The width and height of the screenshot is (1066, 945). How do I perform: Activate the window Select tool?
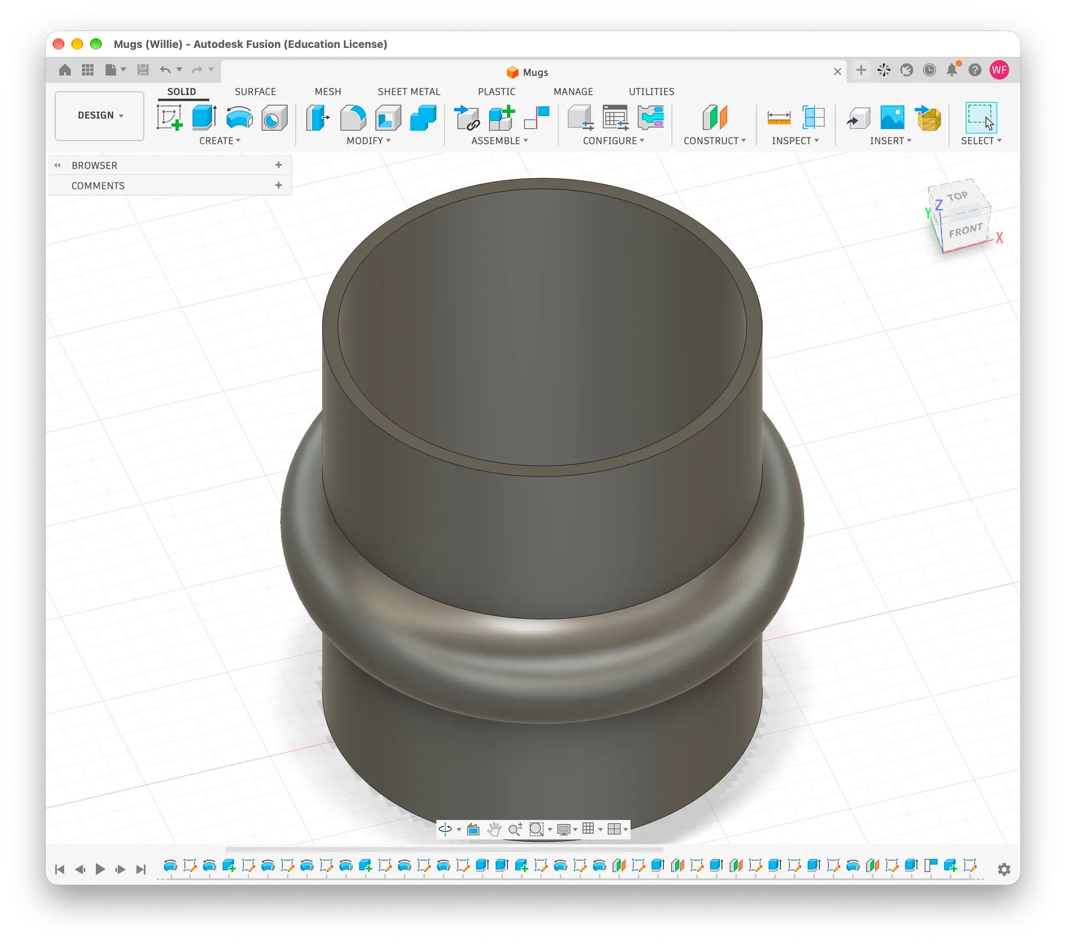coord(981,117)
